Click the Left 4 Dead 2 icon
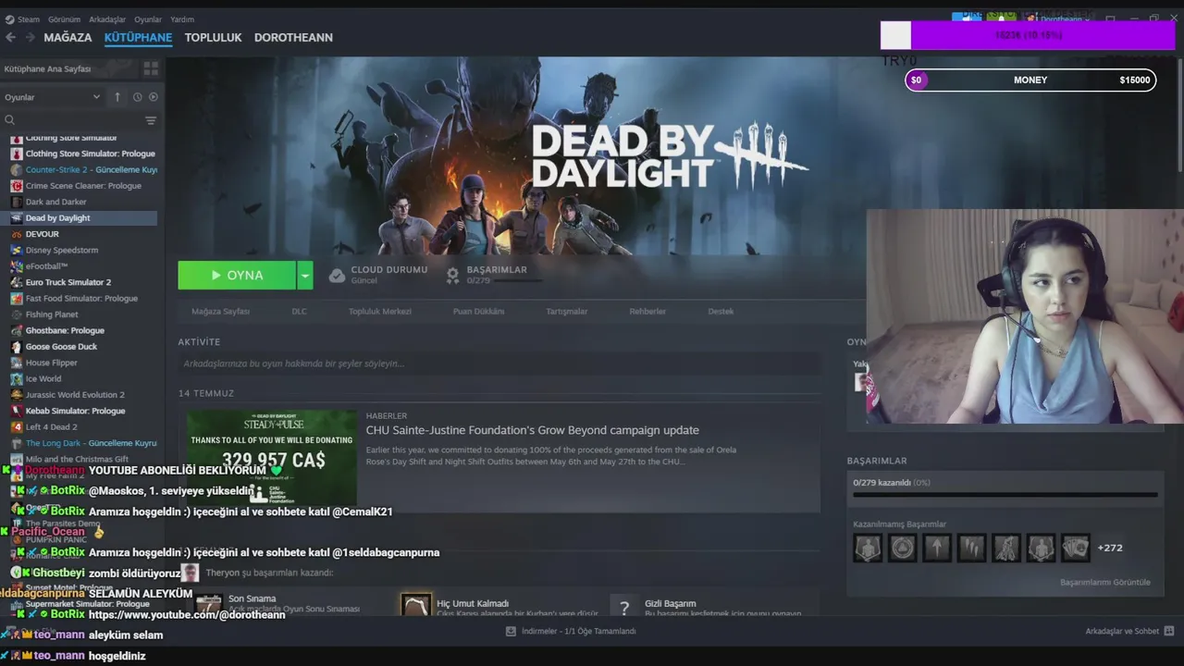1184x666 pixels. point(17,427)
